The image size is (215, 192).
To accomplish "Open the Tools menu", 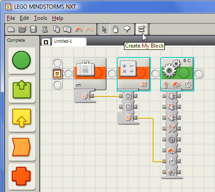I will (40, 18).
